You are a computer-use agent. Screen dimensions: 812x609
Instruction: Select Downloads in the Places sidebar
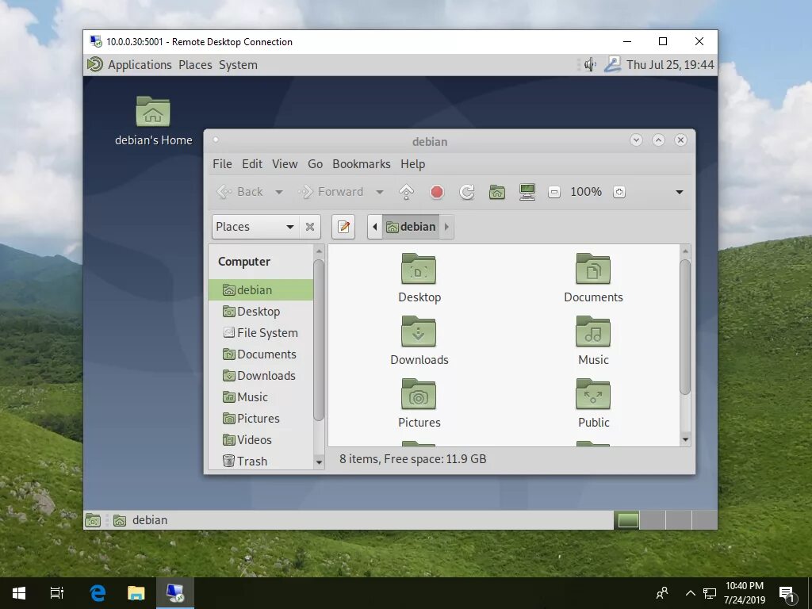click(x=261, y=375)
